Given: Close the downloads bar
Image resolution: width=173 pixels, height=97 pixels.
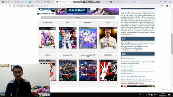Looking at the screenshot, I should coord(171,90).
